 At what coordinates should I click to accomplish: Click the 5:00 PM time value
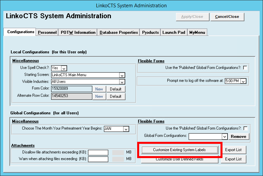pyautogui.click(x=232, y=81)
